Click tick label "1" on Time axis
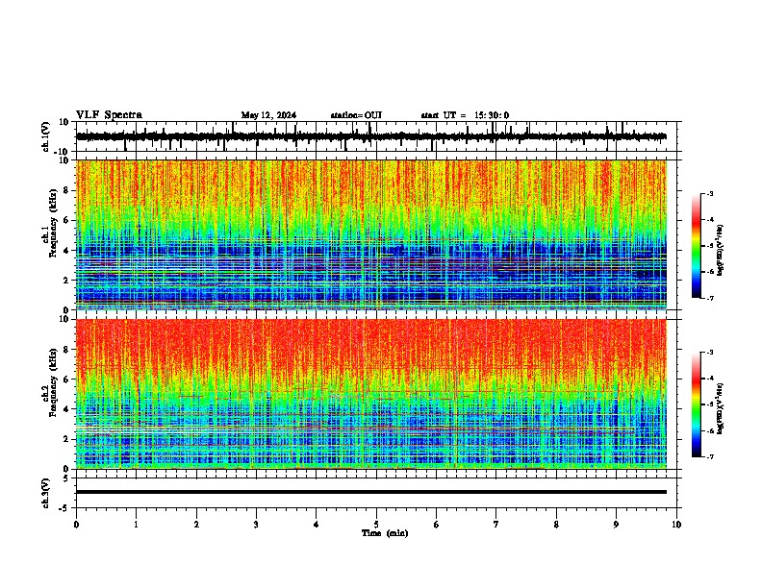Screen dimensions: 762x588 pos(136,525)
